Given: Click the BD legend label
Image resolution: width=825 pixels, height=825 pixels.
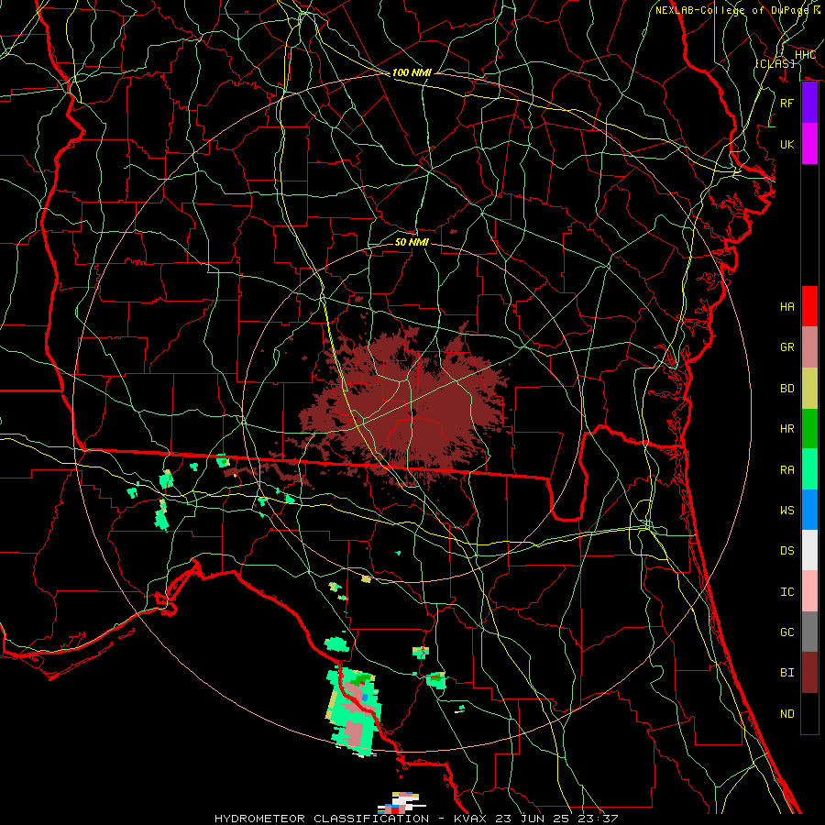Looking at the screenshot, I should (787, 389).
